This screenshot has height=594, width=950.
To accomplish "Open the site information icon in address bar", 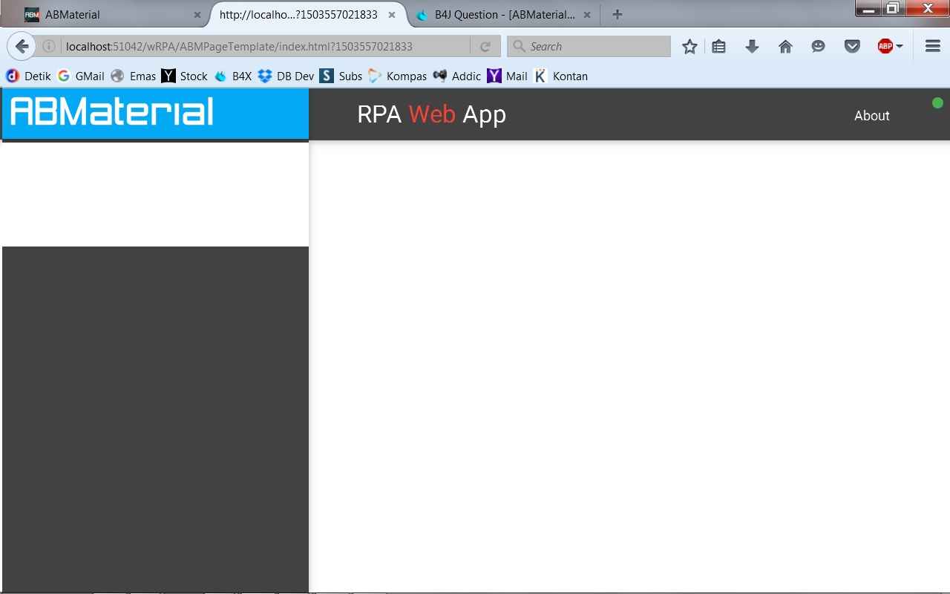I will pos(49,46).
